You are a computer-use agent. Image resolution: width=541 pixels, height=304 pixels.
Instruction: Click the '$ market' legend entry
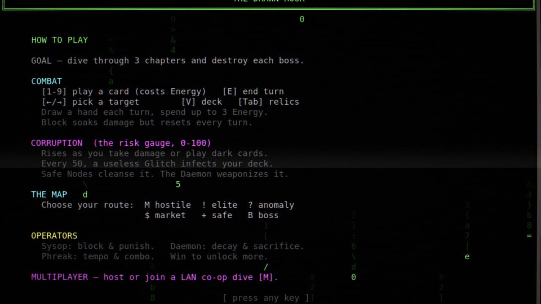click(165, 215)
